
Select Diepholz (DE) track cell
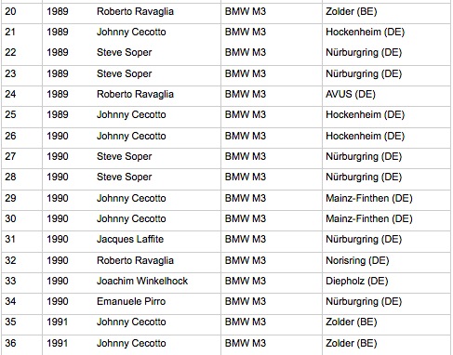pos(356,281)
